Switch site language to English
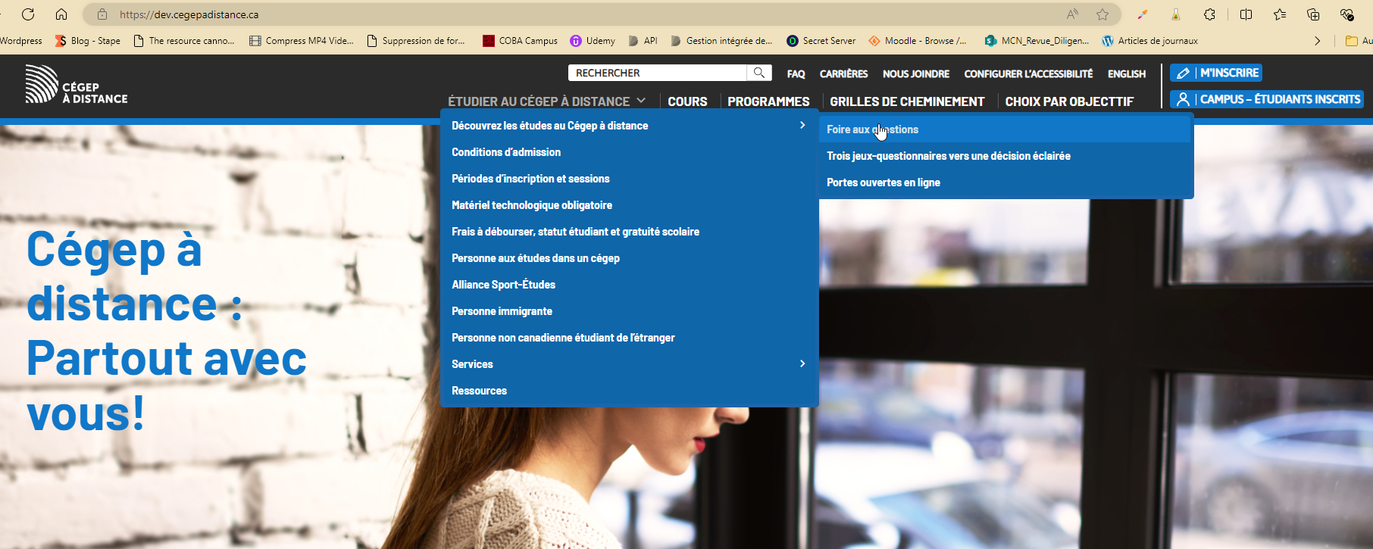This screenshot has height=549, width=1373. point(1126,73)
